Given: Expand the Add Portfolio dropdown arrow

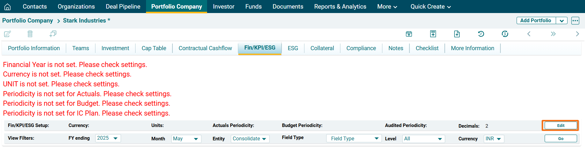Looking at the screenshot, I should (x=562, y=21).
